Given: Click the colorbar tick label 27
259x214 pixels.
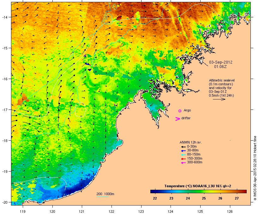Looking at the screenshot, I should [x=237, y=198].
